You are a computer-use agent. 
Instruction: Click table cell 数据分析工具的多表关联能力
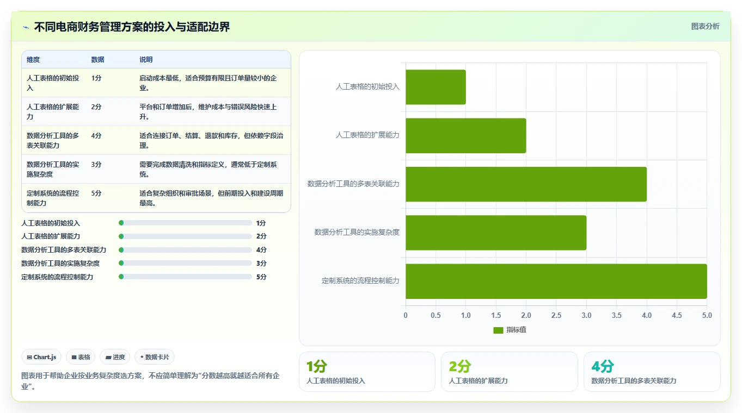point(53,141)
